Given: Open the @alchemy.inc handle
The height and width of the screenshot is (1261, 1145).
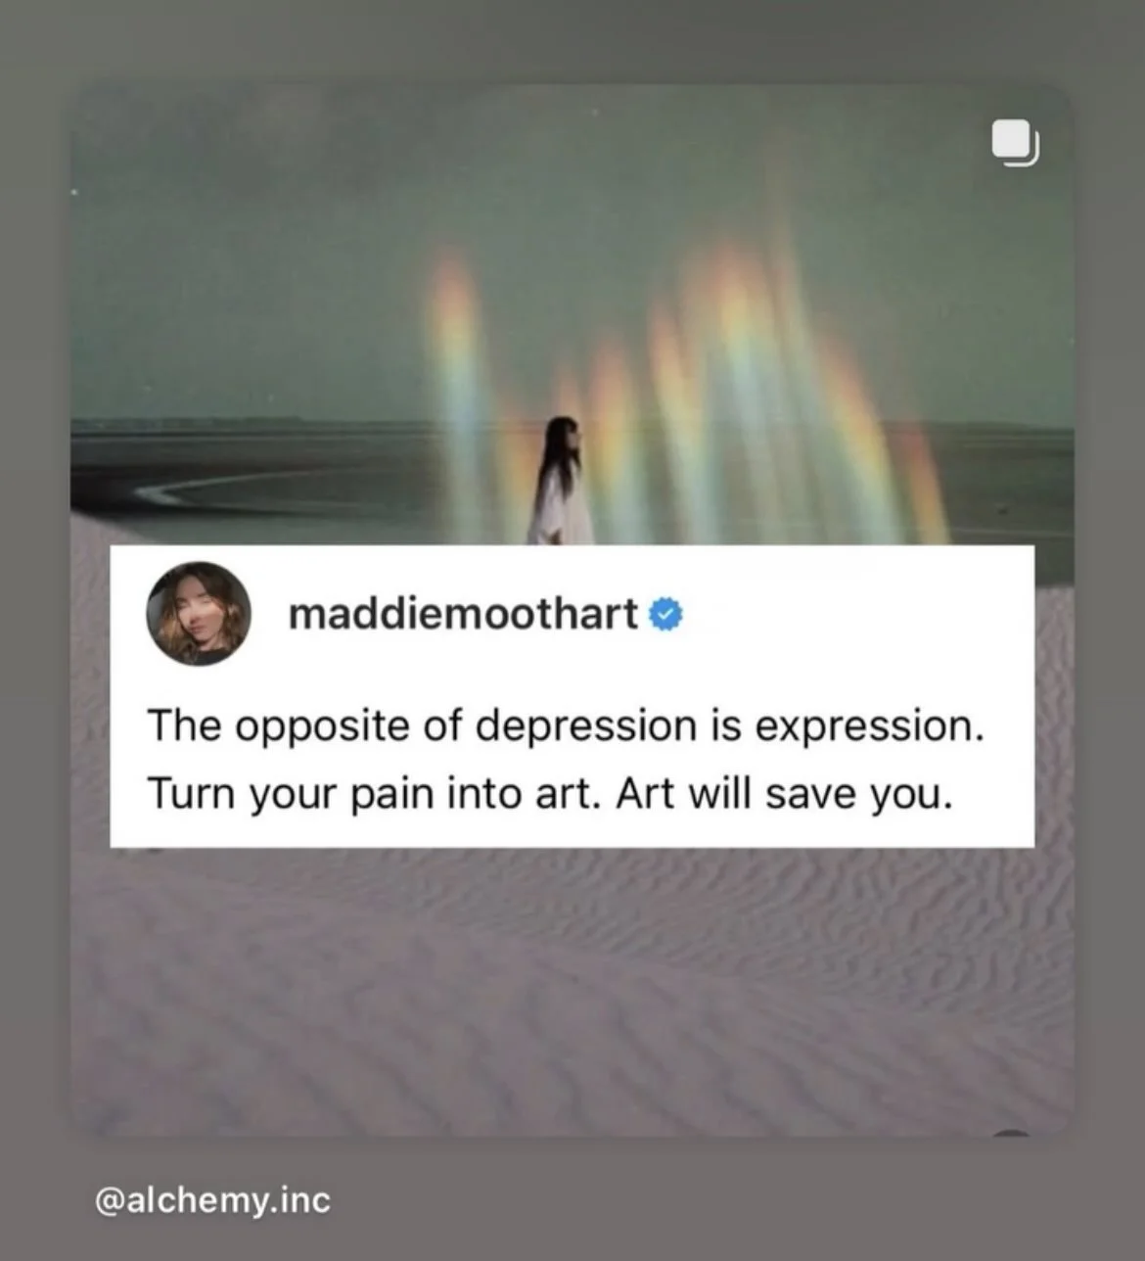Looking at the screenshot, I should point(212,1199).
